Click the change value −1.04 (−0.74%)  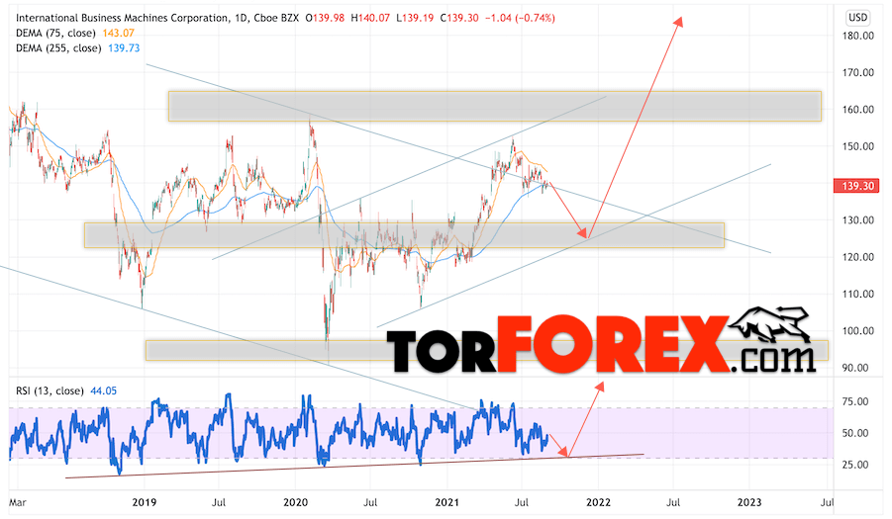pos(520,18)
